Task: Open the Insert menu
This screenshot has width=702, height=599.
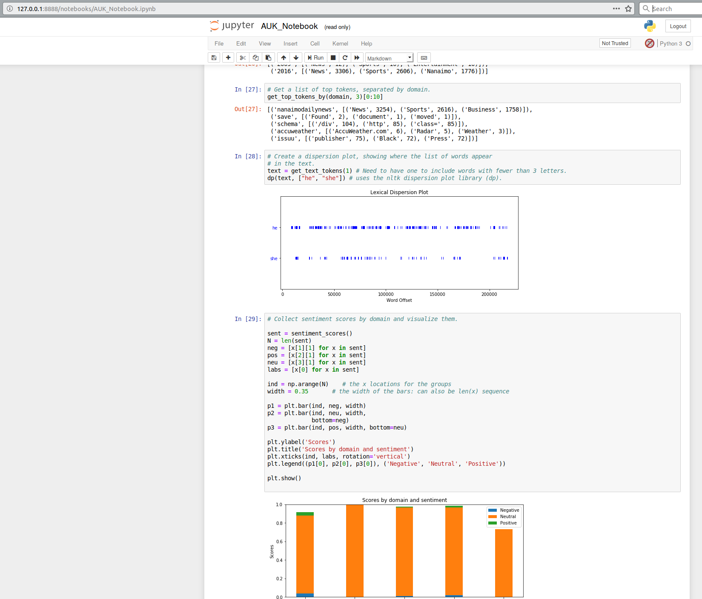Action: [x=290, y=43]
